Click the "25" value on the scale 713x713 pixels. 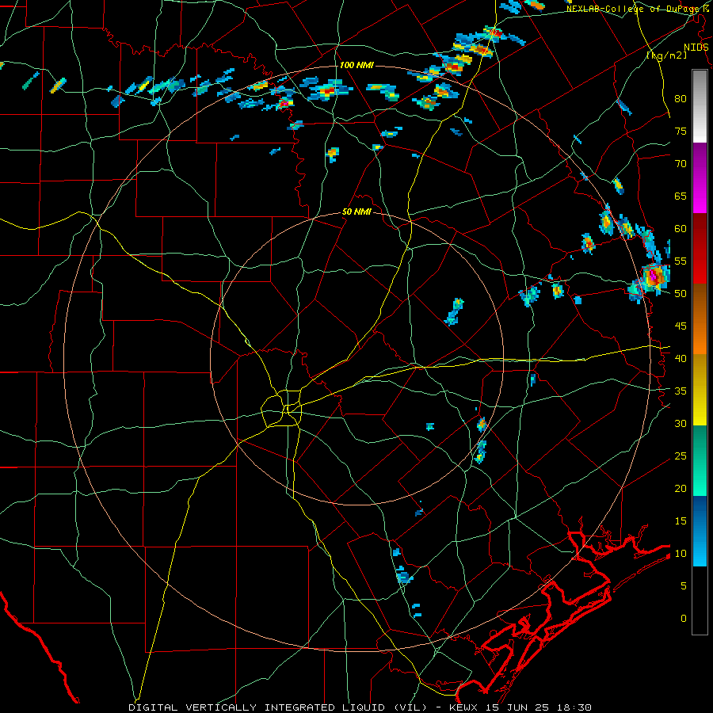681,456
